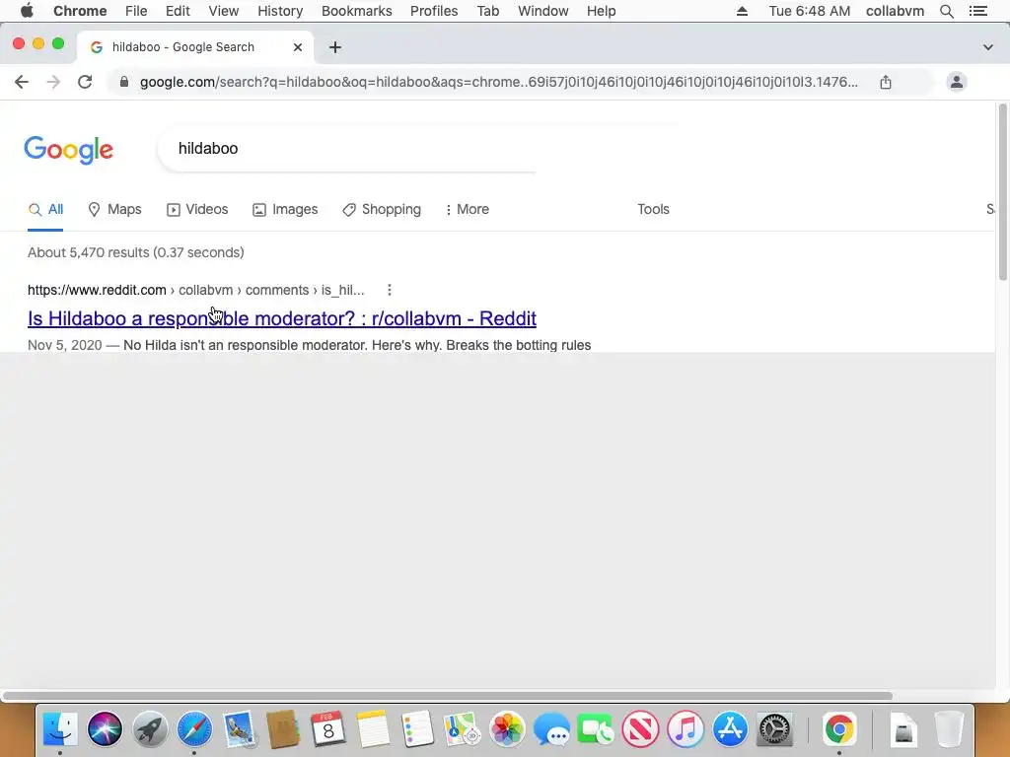Viewport: 1010px width, 757px height.
Task: Switch to the Maps results tab
Action: click(114, 209)
